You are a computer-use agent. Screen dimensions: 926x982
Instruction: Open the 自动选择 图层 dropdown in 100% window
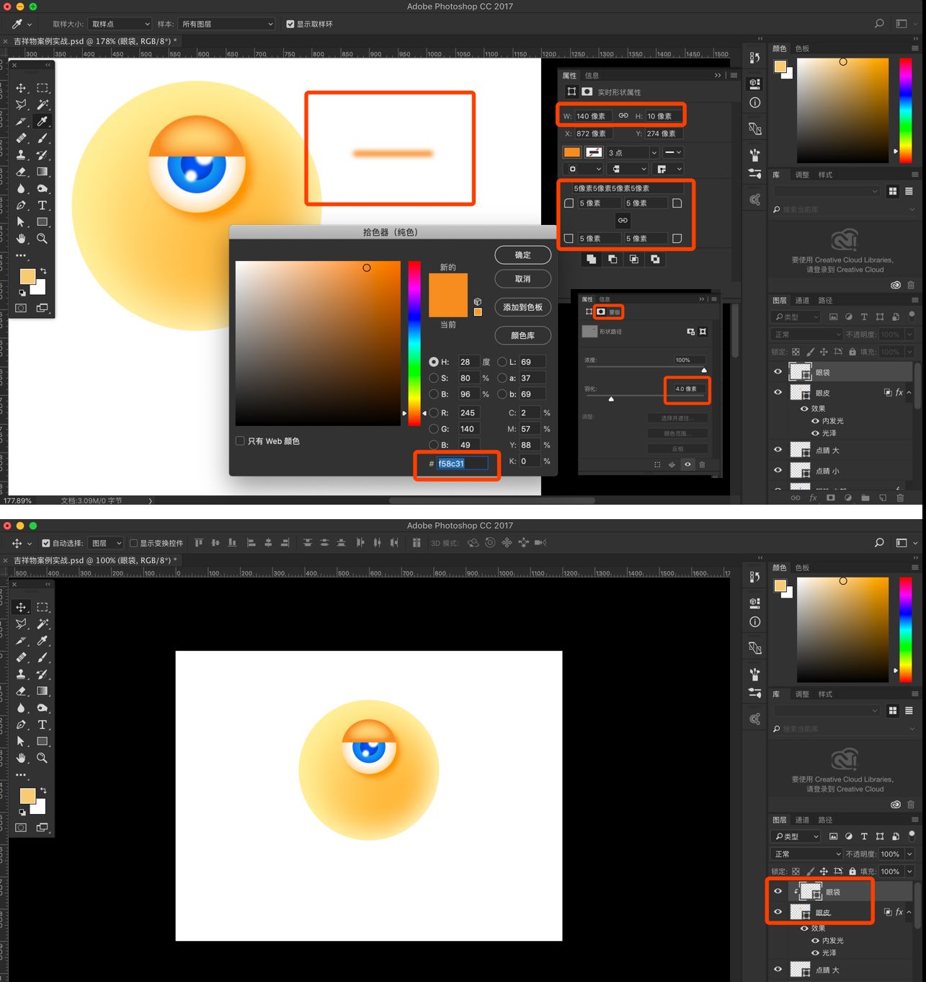(x=107, y=543)
